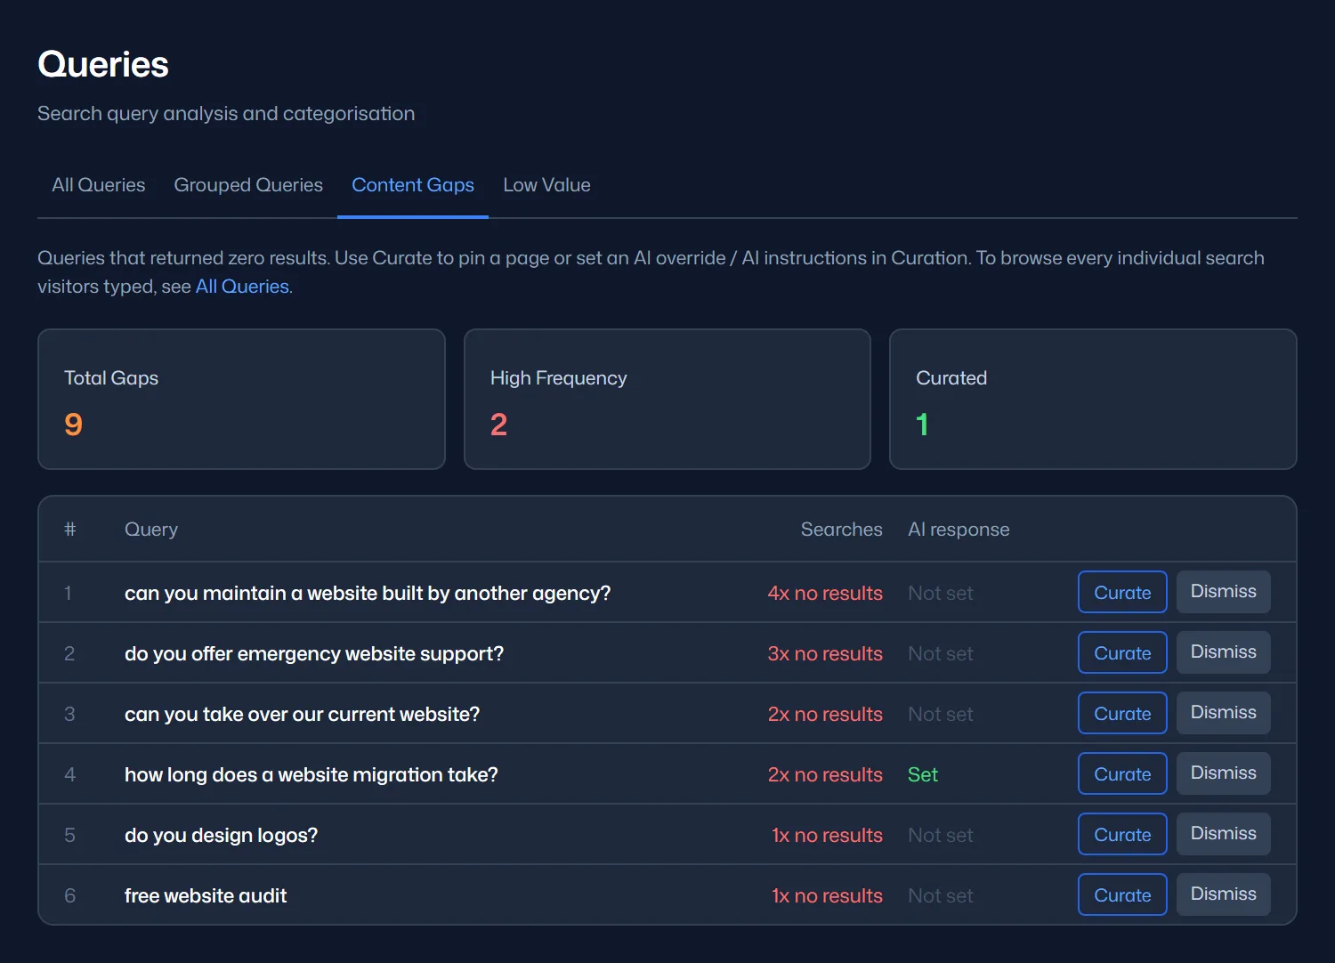1335x963 pixels.
Task: Go to the Low Value tab
Action: point(546,185)
